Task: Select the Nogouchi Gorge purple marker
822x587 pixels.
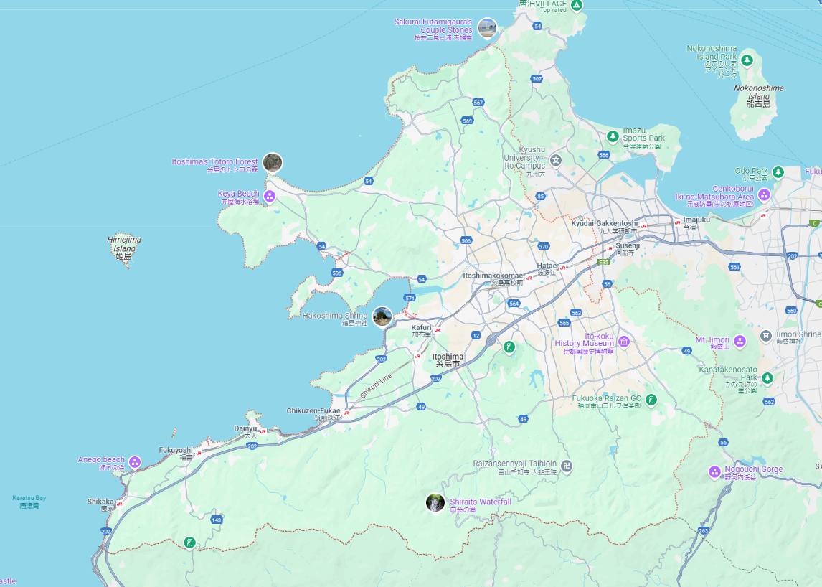Action: pos(714,471)
